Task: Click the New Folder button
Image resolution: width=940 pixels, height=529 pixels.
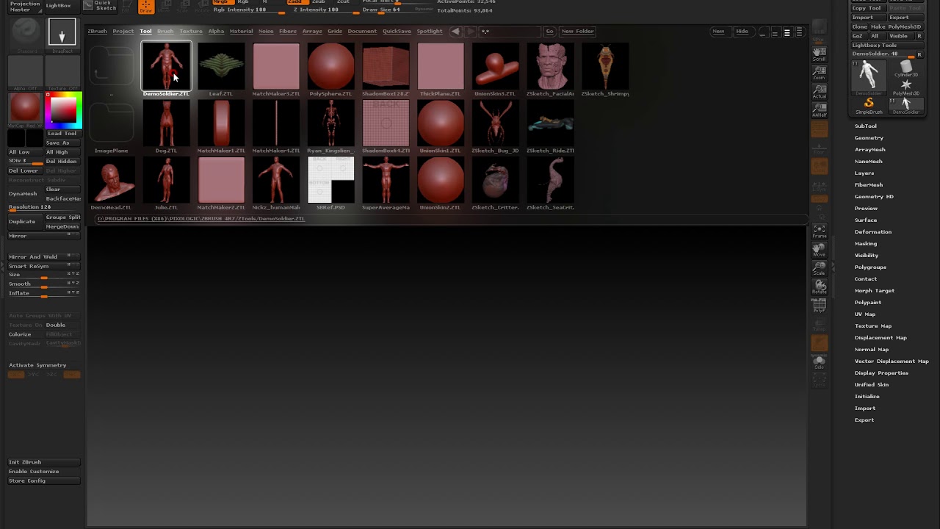Action: tap(577, 31)
